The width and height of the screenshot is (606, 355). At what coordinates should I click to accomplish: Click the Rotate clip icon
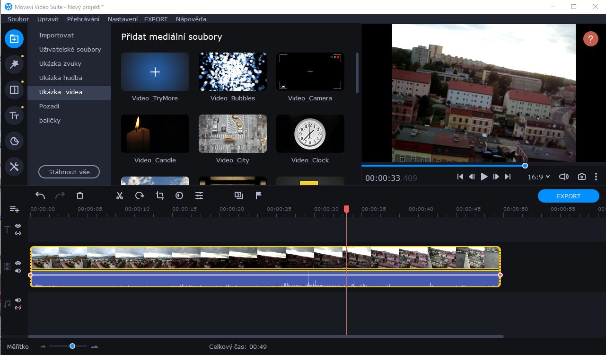pos(139,195)
